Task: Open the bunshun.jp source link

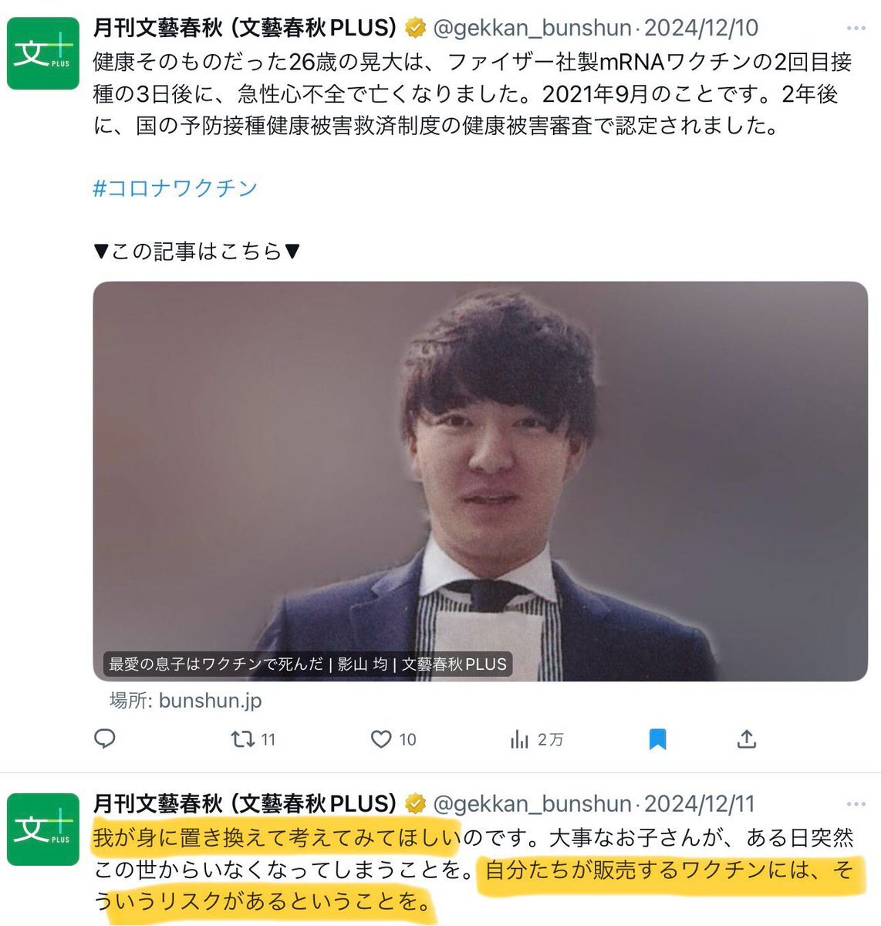Action: [x=185, y=701]
